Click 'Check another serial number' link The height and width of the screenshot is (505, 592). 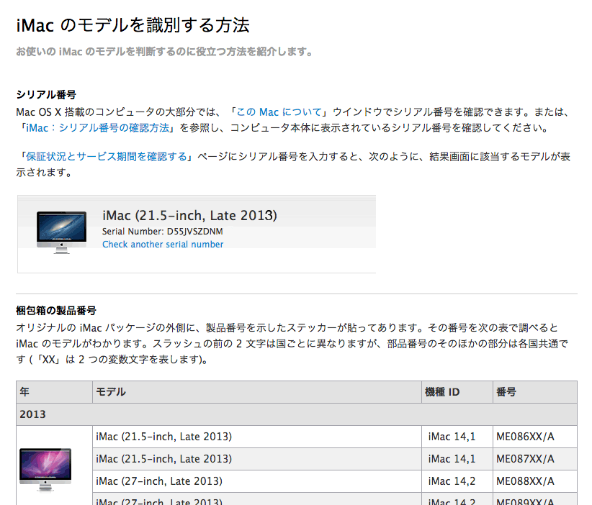pyautogui.click(x=163, y=245)
